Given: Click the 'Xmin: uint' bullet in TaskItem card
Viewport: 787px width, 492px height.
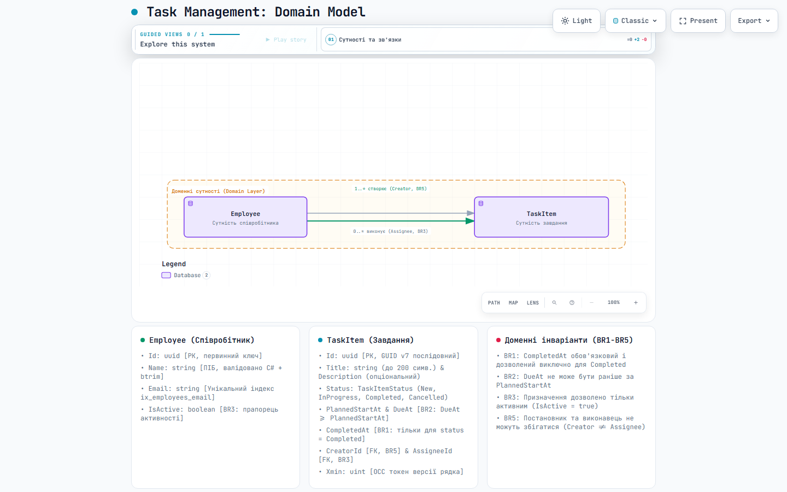Looking at the screenshot, I should pyautogui.click(x=391, y=472).
